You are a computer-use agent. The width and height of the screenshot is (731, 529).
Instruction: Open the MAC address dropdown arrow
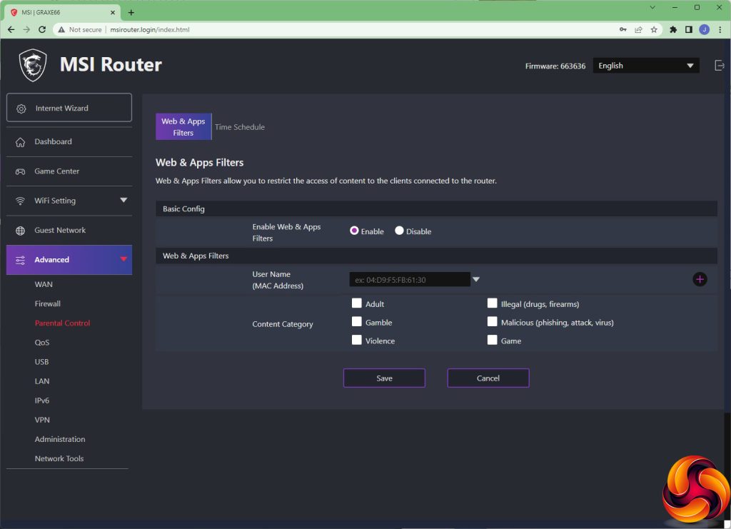[476, 280]
